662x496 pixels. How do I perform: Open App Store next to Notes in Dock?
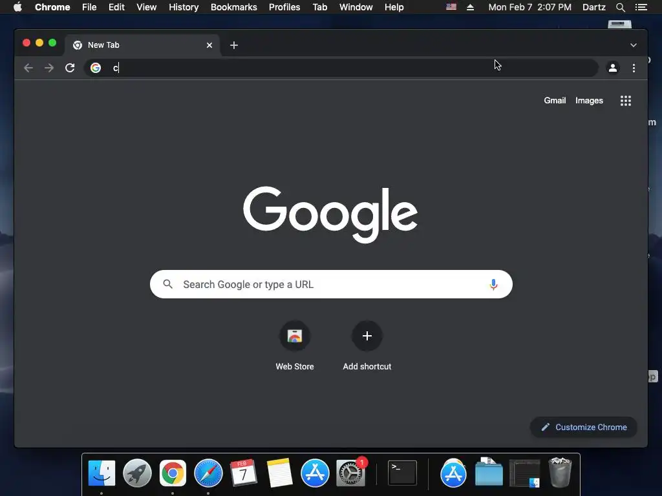tap(315, 473)
